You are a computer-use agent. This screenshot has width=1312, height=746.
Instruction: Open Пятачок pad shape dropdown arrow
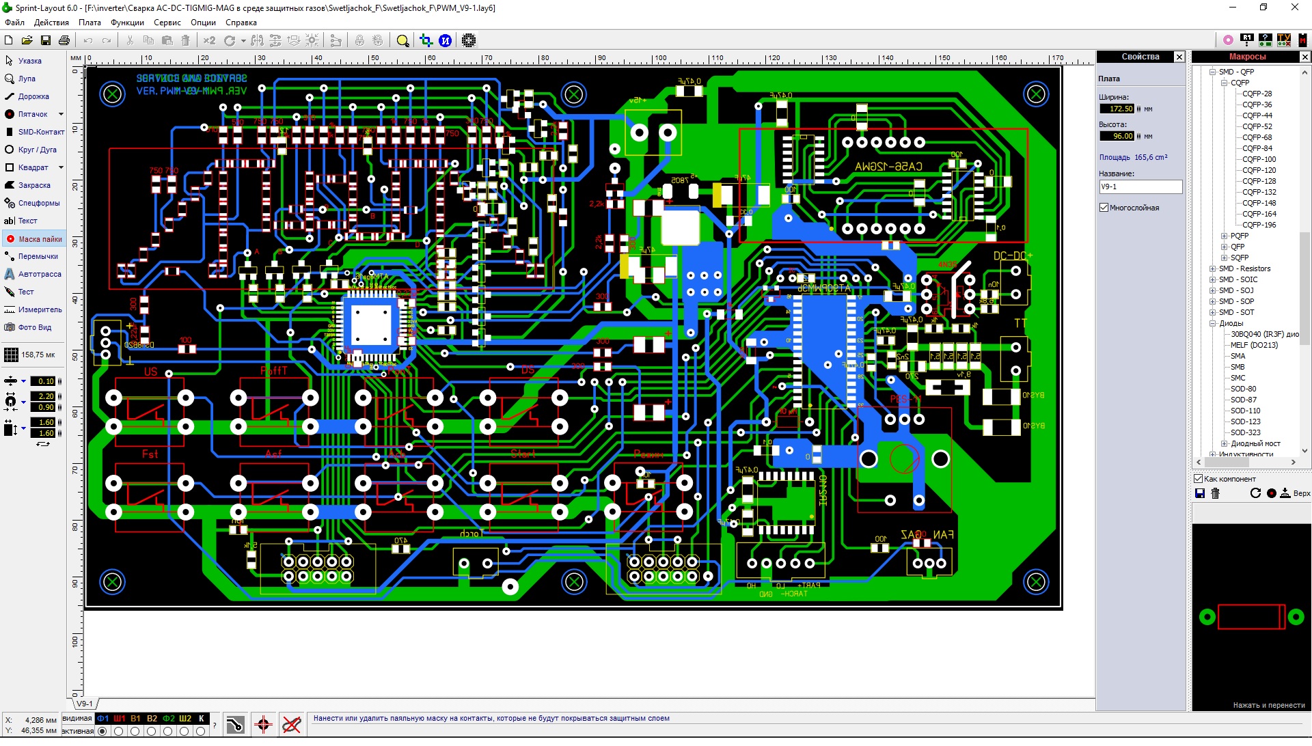pyautogui.click(x=61, y=114)
